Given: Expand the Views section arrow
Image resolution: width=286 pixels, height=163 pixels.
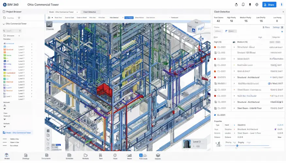Looking at the screenshot, I should (5, 119).
